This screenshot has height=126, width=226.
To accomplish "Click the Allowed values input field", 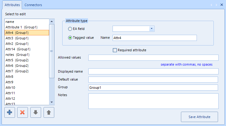I will point(153,58).
